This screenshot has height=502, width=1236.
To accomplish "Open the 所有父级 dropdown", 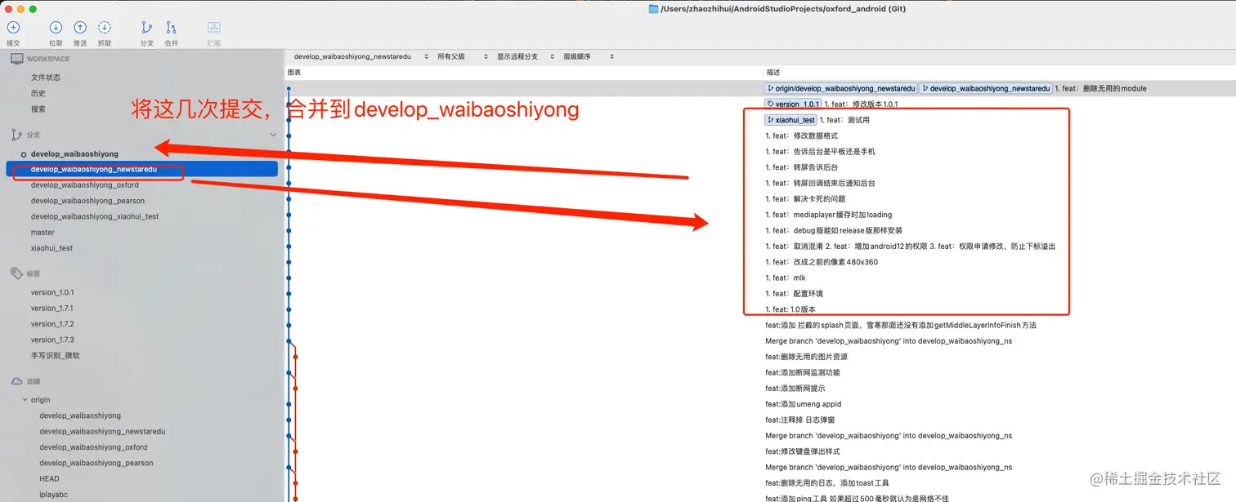I will click(x=463, y=57).
